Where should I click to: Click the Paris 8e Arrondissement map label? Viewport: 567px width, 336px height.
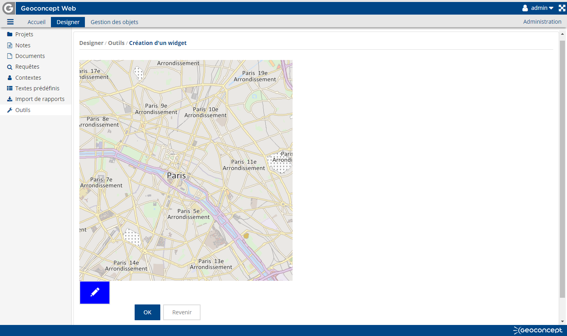tap(99, 122)
